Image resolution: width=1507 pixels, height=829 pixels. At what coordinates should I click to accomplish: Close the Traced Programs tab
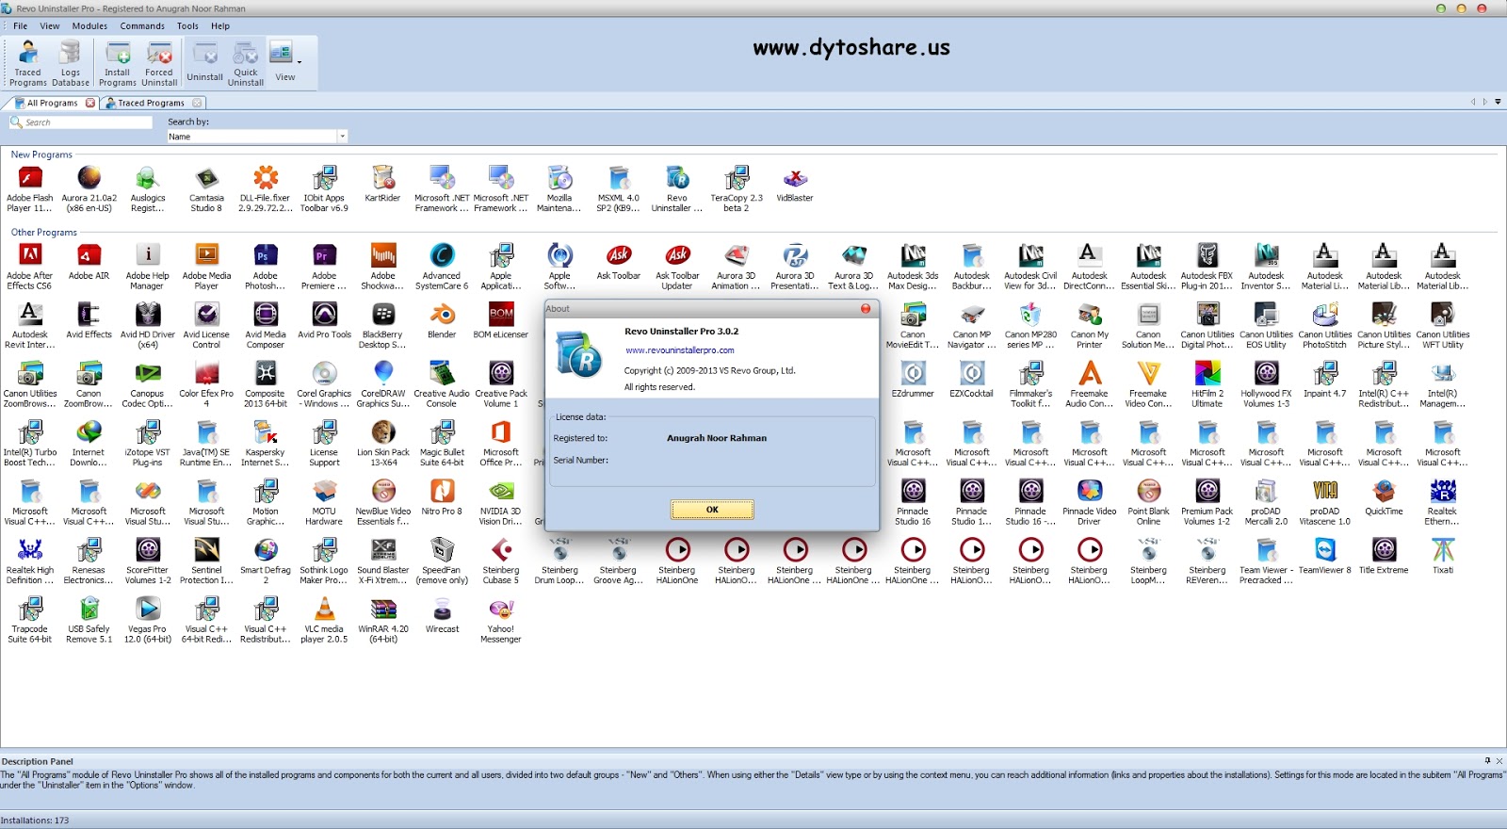pos(197,103)
